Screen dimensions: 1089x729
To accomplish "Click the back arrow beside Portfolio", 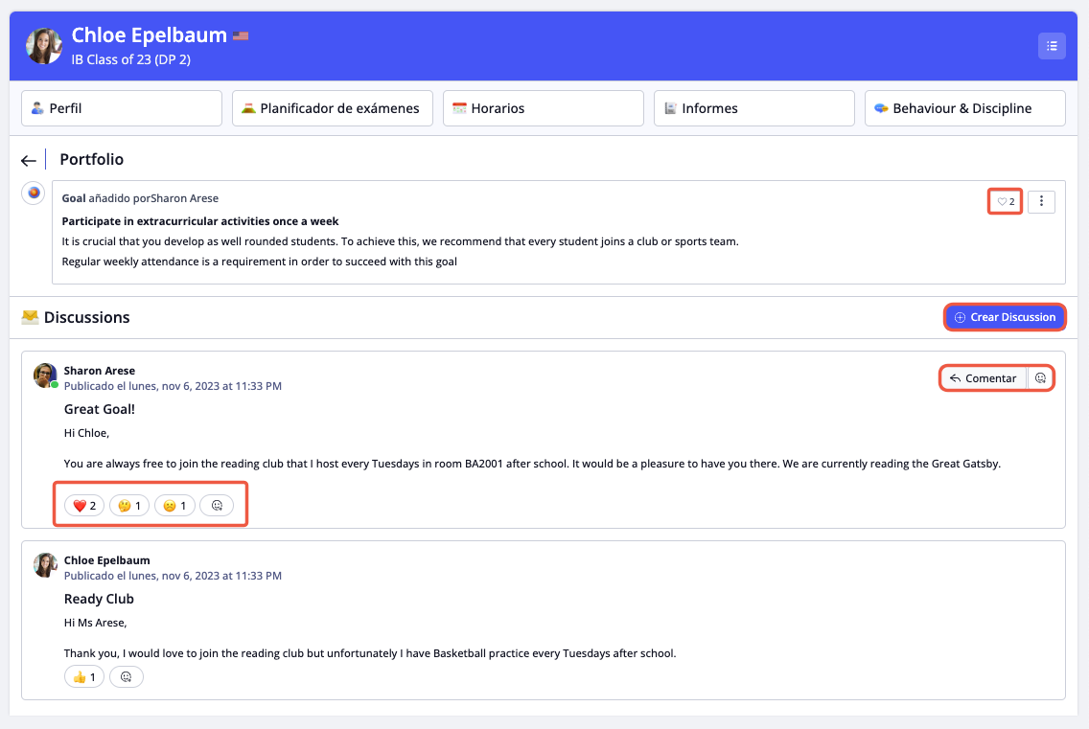I will (29, 161).
